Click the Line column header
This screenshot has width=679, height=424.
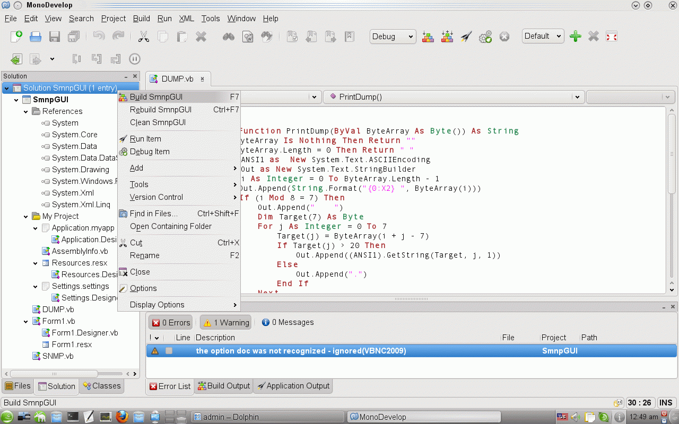183,338
